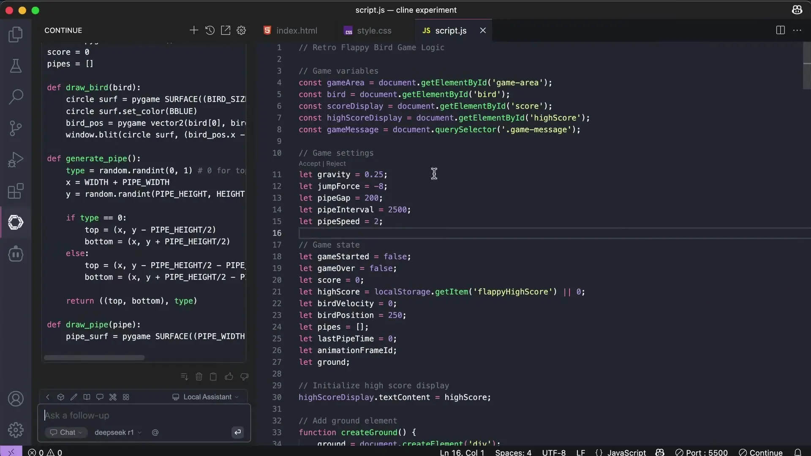811x456 pixels.
Task: Click the speech bubble prompts icon in chat toolbar
Action: click(x=100, y=397)
